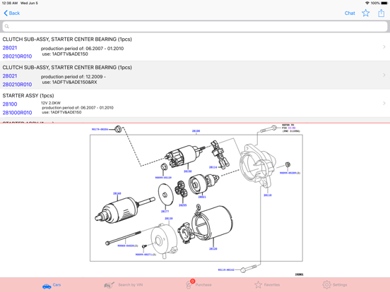Focus the parts search field
This screenshot has width=390, height=292.
click(195, 26)
